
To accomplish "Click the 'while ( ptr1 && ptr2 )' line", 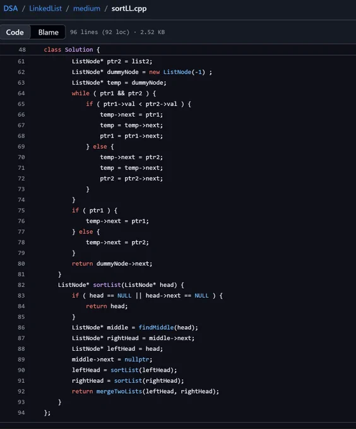I will (x=114, y=93).
